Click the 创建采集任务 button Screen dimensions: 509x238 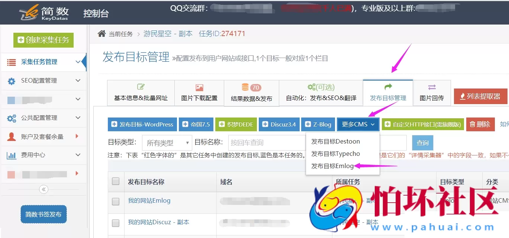(x=44, y=40)
